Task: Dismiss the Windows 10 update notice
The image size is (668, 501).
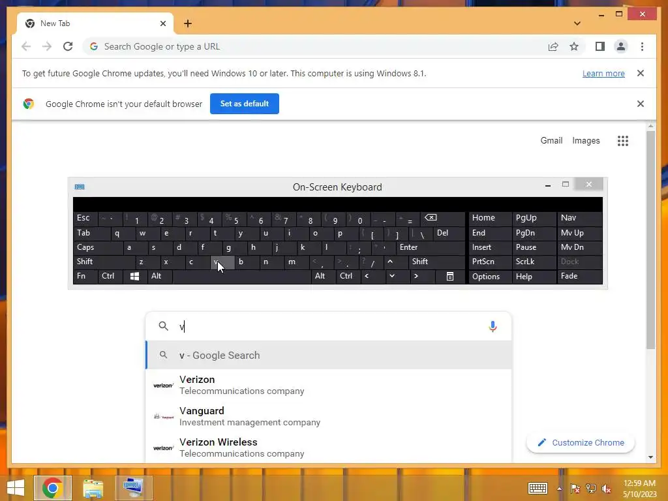Action: [641, 73]
